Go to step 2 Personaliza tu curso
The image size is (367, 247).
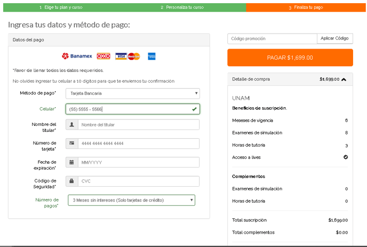click(x=182, y=7)
